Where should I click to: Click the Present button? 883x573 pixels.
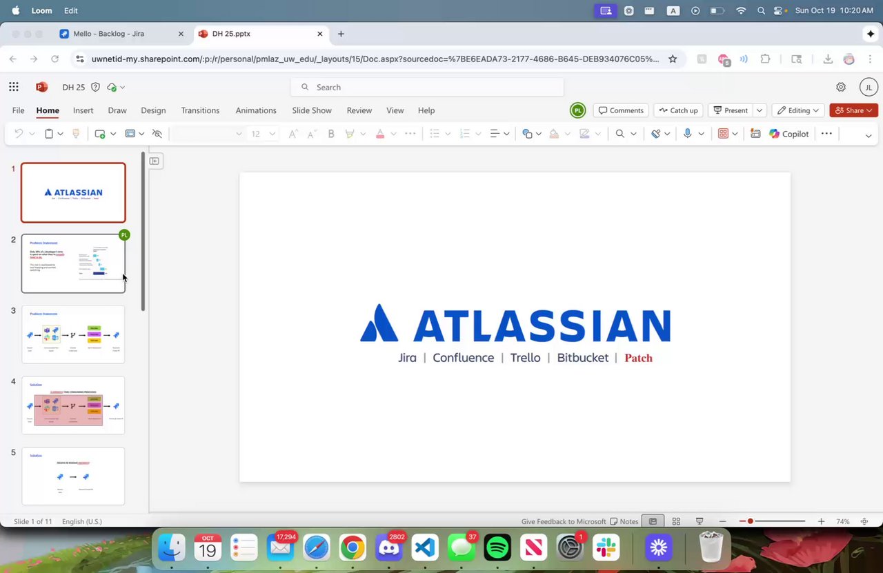(x=731, y=110)
